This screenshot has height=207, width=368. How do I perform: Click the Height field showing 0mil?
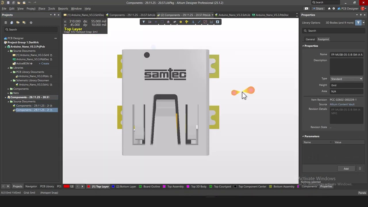(346, 85)
